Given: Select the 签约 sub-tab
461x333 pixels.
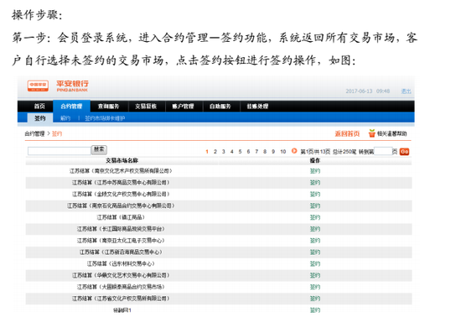Looking at the screenshot, I should (x=40, y=118).
